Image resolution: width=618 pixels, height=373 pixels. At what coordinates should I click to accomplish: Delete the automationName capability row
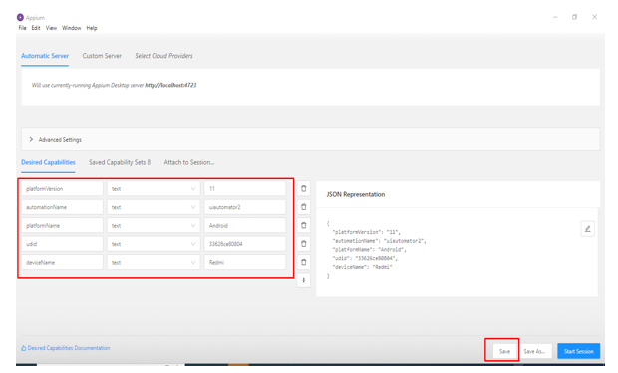303,207
